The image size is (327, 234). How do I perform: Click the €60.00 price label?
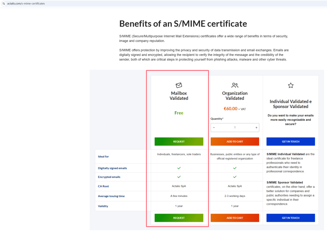tap(230, 109)
